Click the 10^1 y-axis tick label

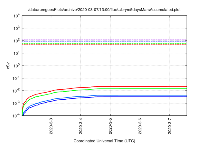pyautogui.click(x=17, y=53)
